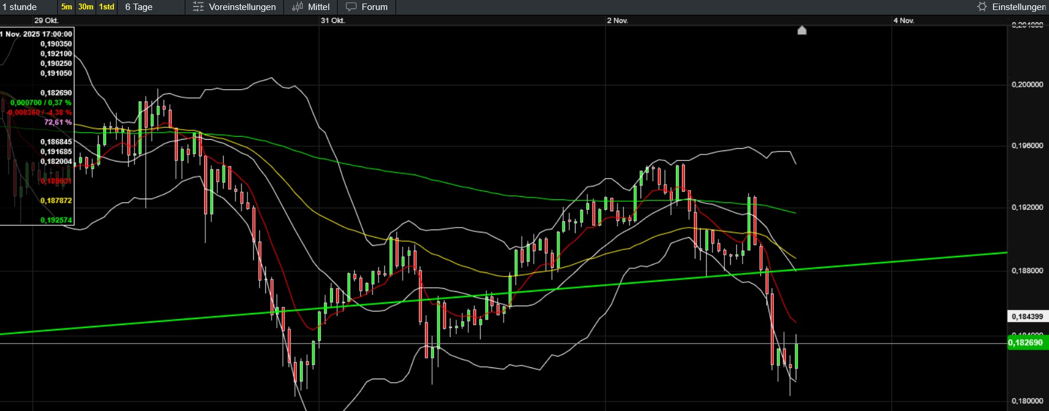Viewport: 1049px width, 411px height.
Task: Click the data box timestamp 1 Nov. 2025 17:00:00
Action: pyautogui.click(x=37, y=34)
